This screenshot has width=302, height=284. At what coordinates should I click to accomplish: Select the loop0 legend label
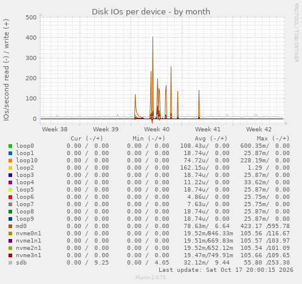[25, 146]
